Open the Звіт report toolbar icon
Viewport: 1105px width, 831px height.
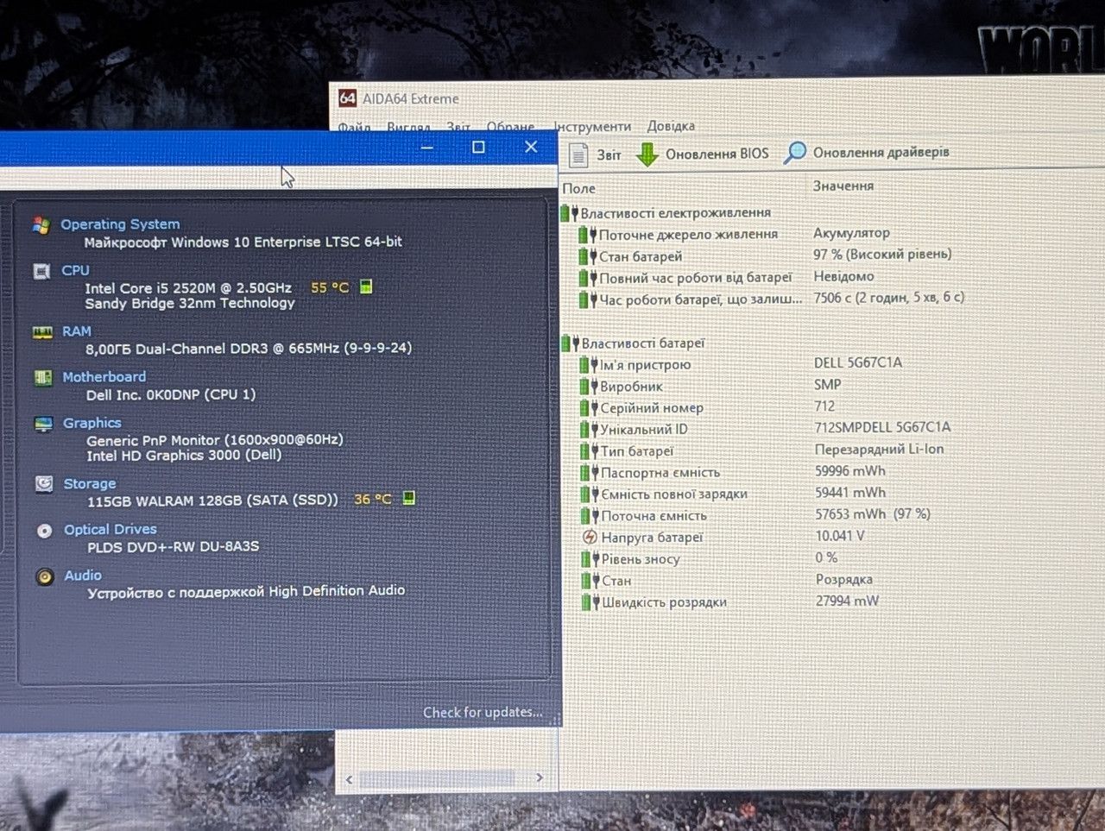578,154
